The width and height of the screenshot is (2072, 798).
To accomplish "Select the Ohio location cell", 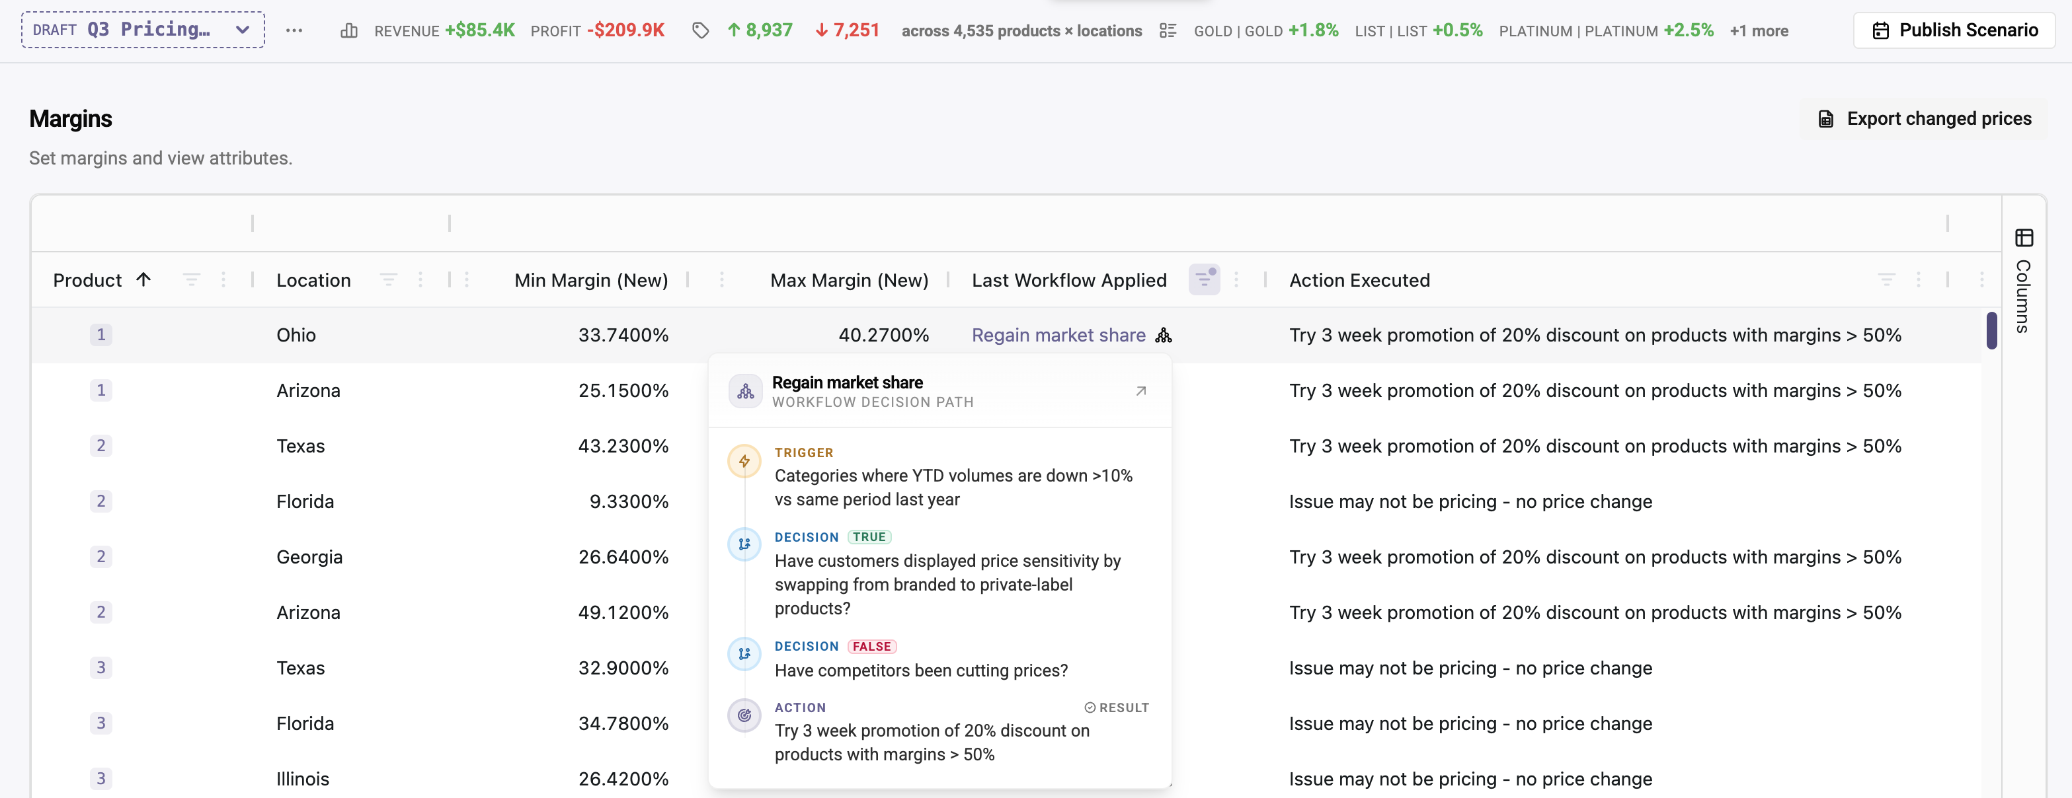I will tap(296, 335).
